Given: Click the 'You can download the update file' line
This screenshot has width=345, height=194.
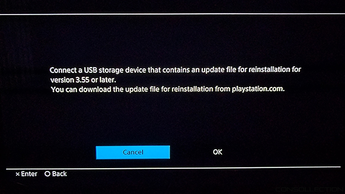Looking at the screenshot, I should [168, 89].
